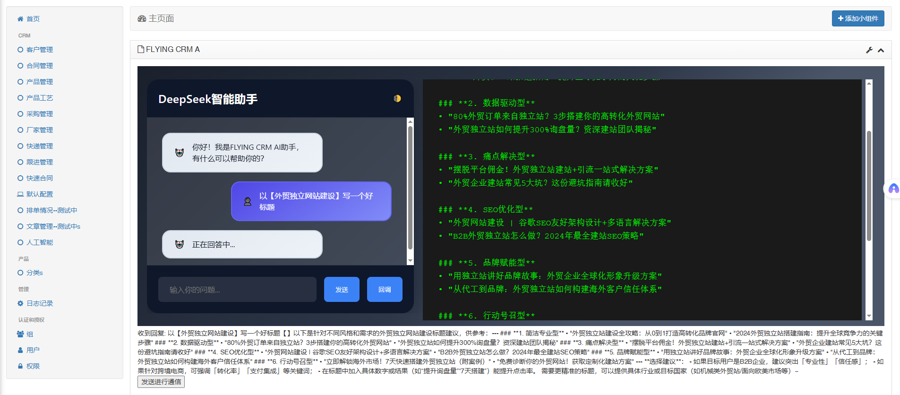Toggle the dark mode moon icon
Viewport: 900px width, 395px height.
coord(397,98)
